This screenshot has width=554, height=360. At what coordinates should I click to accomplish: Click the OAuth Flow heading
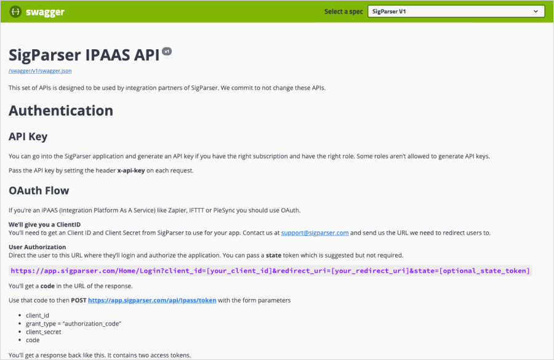(x=39, y=190)
